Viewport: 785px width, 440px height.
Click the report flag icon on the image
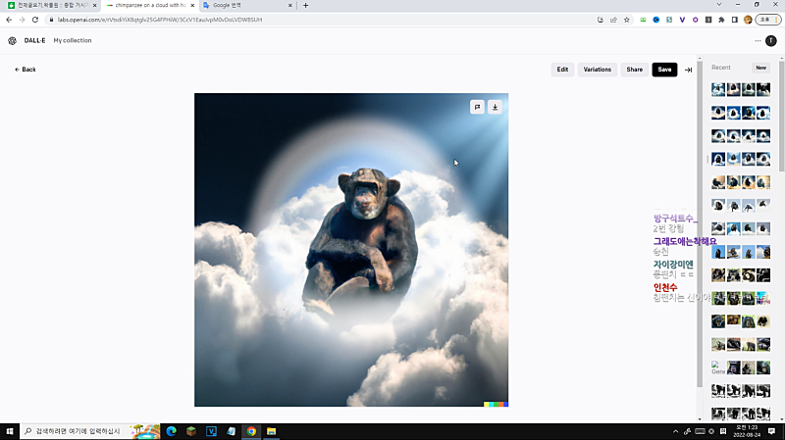[477, 107]
